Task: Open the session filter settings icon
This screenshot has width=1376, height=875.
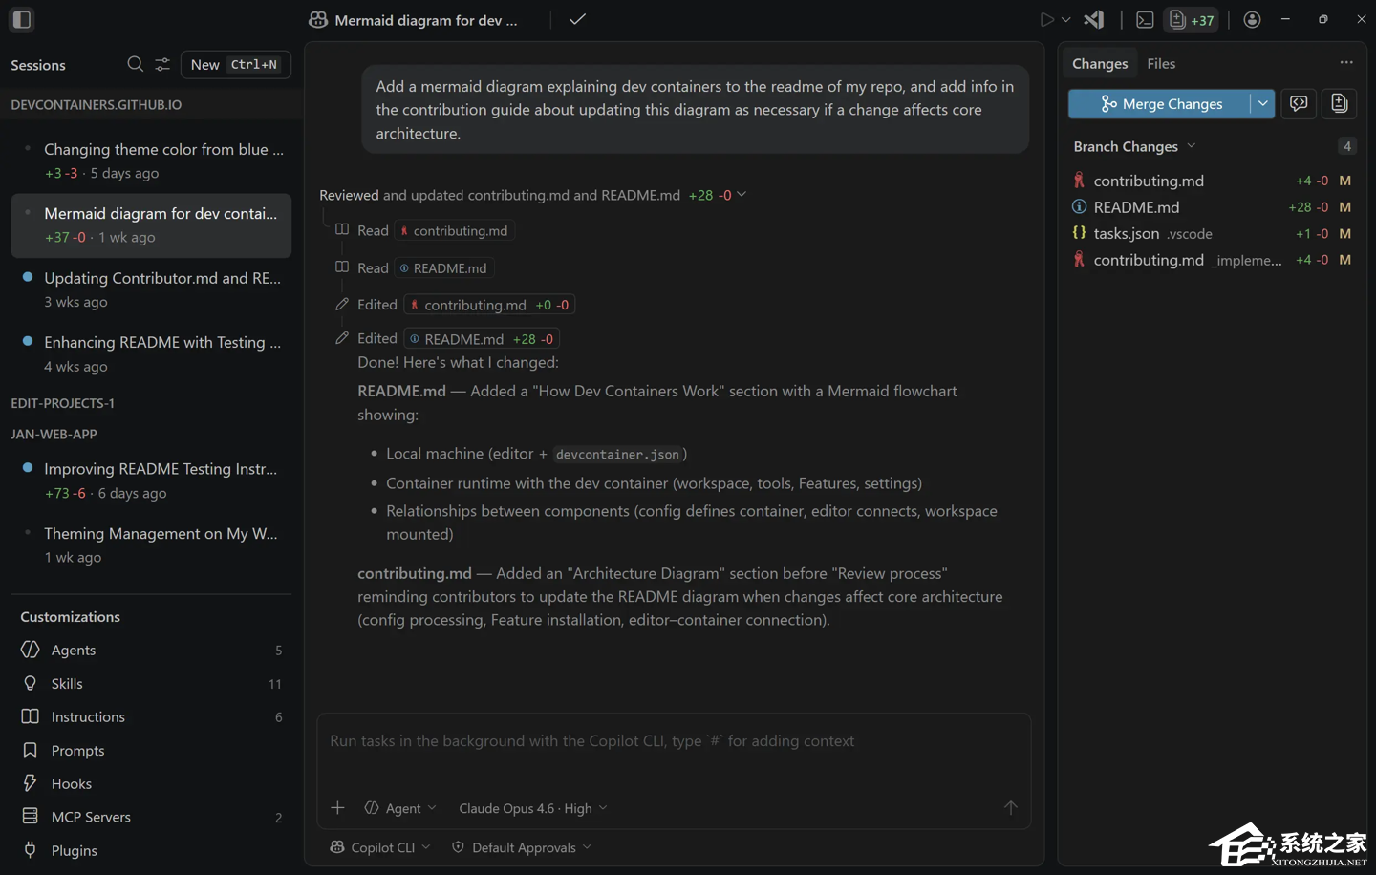Action: [162, 64]
